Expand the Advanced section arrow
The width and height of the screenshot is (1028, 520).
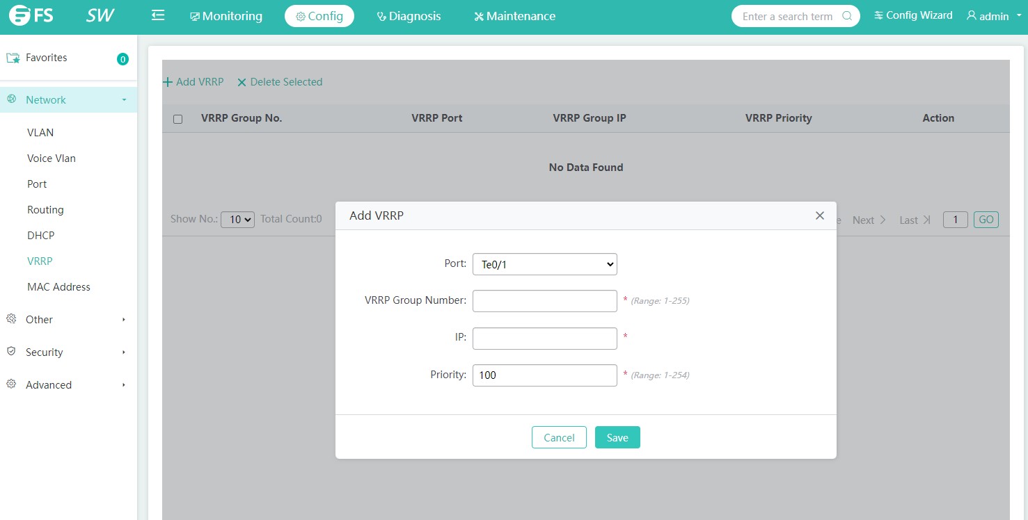tap(124, 385)
